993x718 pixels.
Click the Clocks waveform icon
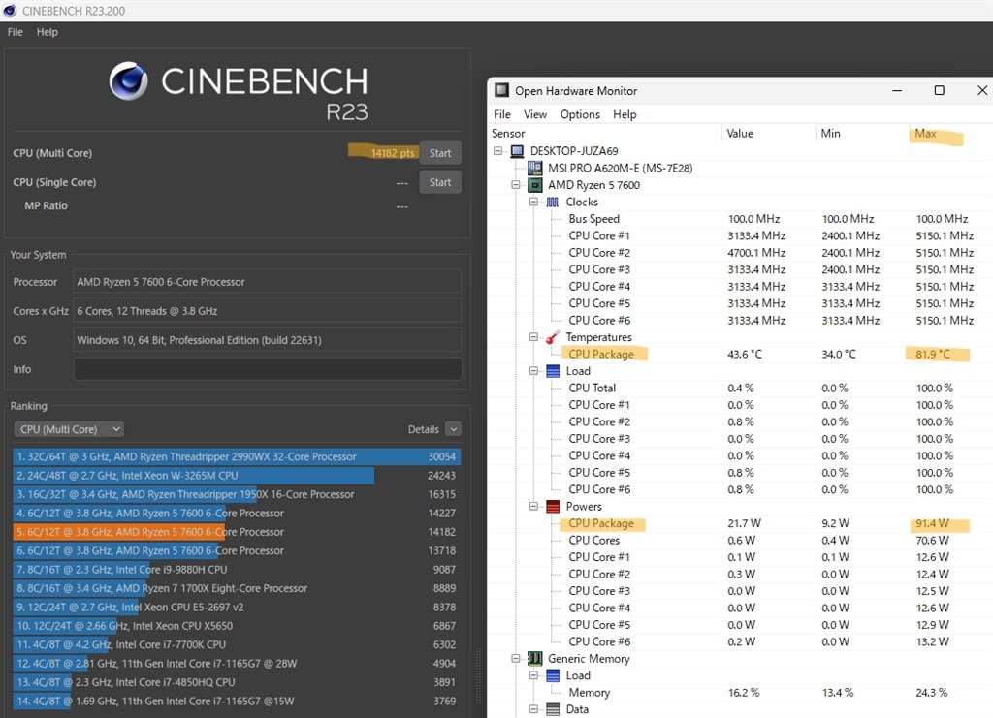pos(553,202)
